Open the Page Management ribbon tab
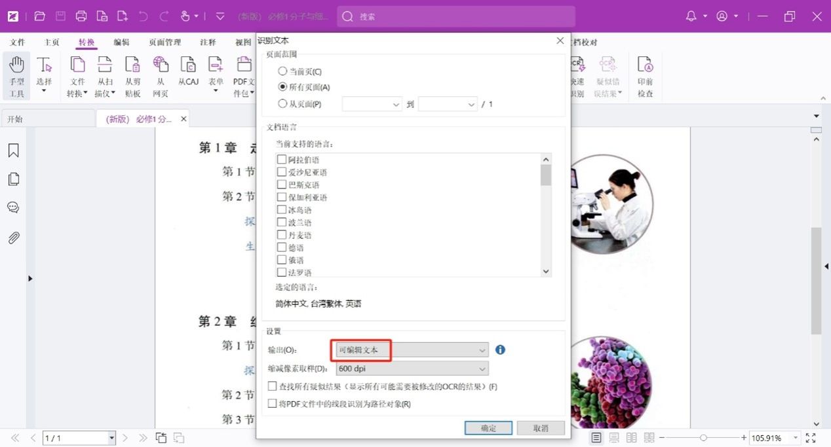This screenshot has height=447, width=831. [164, 43]
